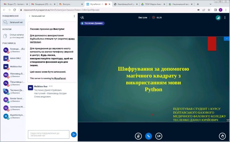Open the connection status indicator
Image resolution: width=230 pixels, height=142 pixels.
218,18
